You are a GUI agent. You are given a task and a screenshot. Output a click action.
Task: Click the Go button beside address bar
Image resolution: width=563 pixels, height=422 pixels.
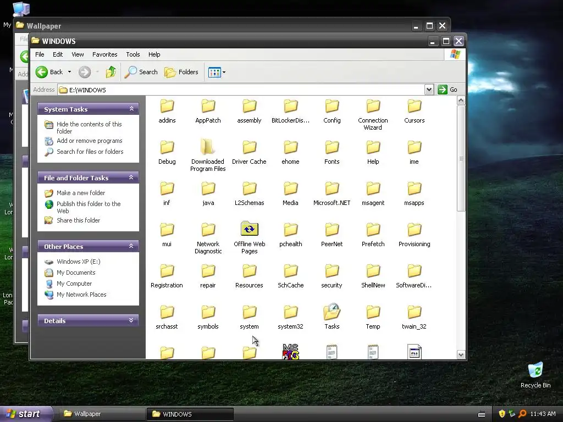pos(448,90)
